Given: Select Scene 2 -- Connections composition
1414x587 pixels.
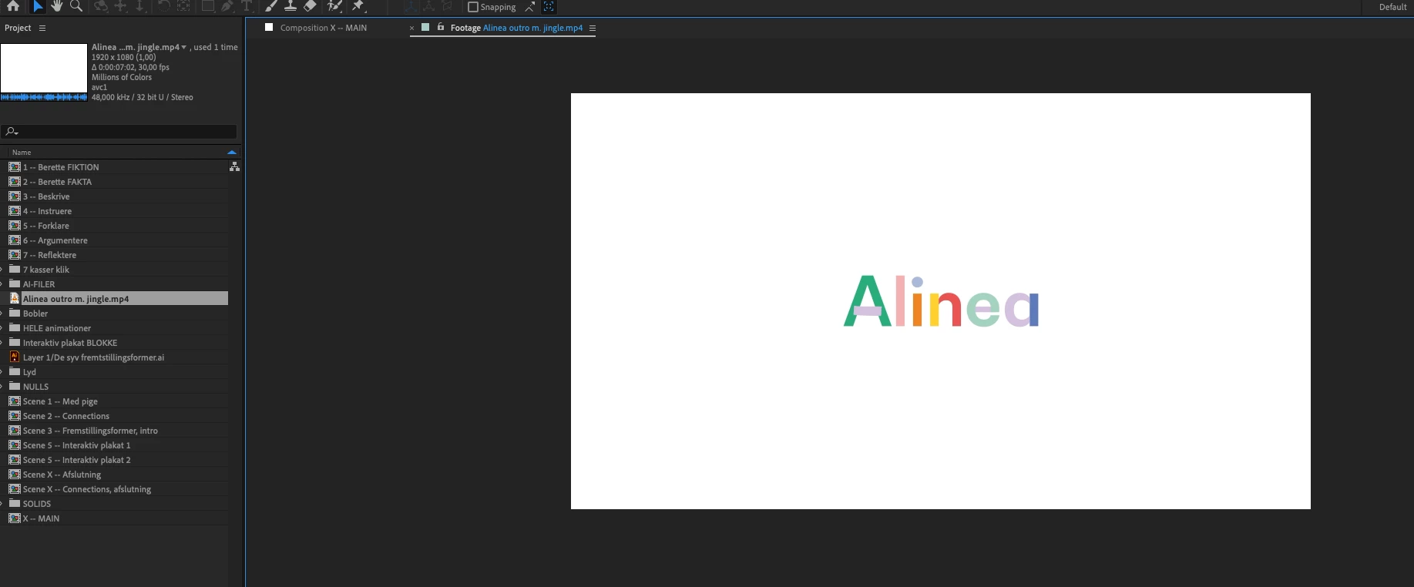Looking at the screenshot, I should (x=66, y=416).
